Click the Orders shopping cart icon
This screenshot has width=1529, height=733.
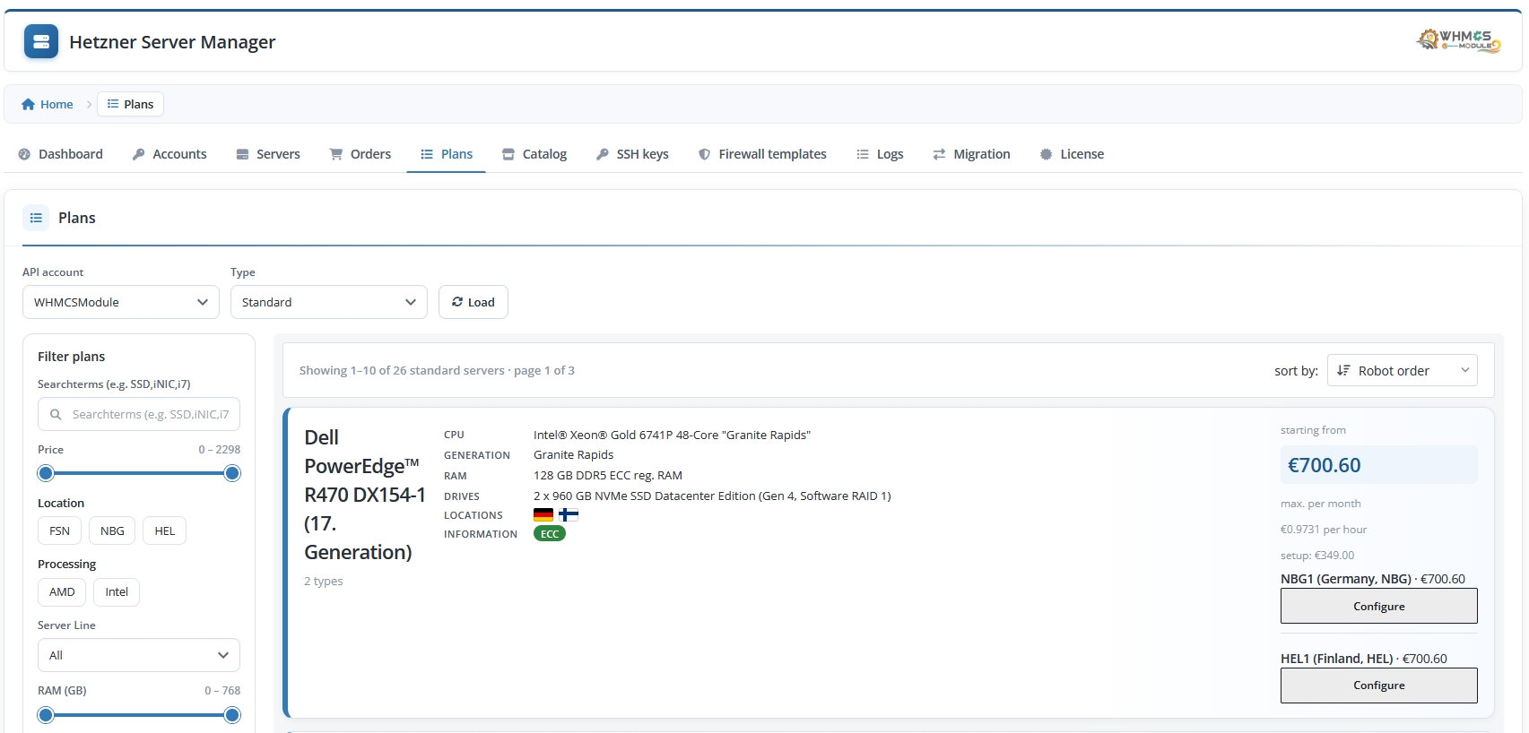[x=336, y=154]
